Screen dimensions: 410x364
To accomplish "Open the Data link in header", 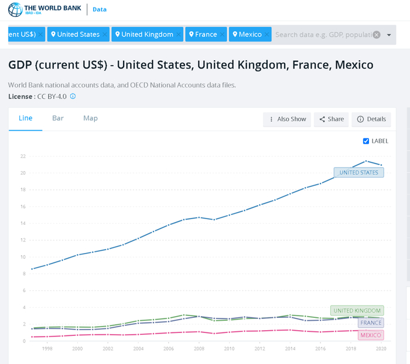I will pos(100,9).
